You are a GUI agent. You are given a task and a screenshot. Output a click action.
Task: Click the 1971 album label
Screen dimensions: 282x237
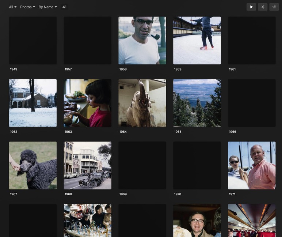(232, 194)
